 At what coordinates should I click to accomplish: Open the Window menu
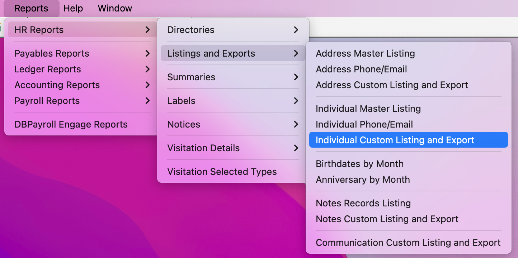coord(115,8)
